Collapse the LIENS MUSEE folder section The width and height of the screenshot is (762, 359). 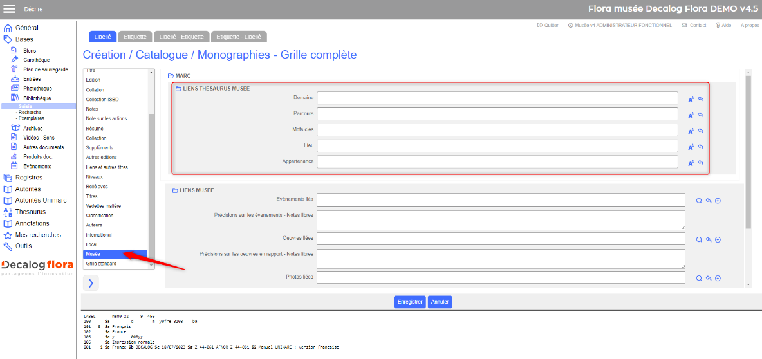[x=175, y=190]
